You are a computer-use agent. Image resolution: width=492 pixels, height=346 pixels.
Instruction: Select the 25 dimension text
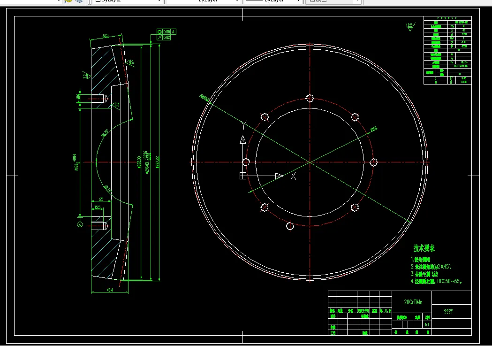click(x=101, y=199)
